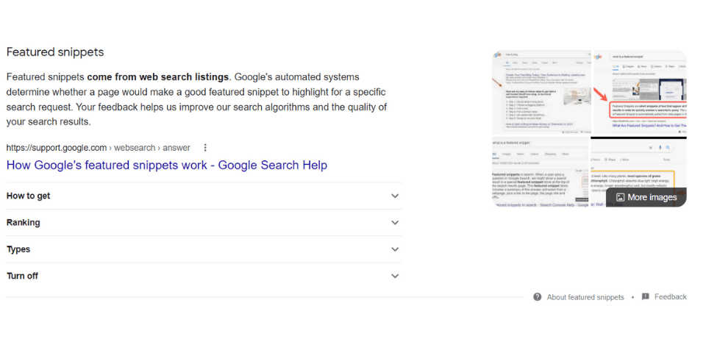Open the 'More images' button
Image resolution: width=706 pixels, height=353 pixels.
[x=646, y=197]
